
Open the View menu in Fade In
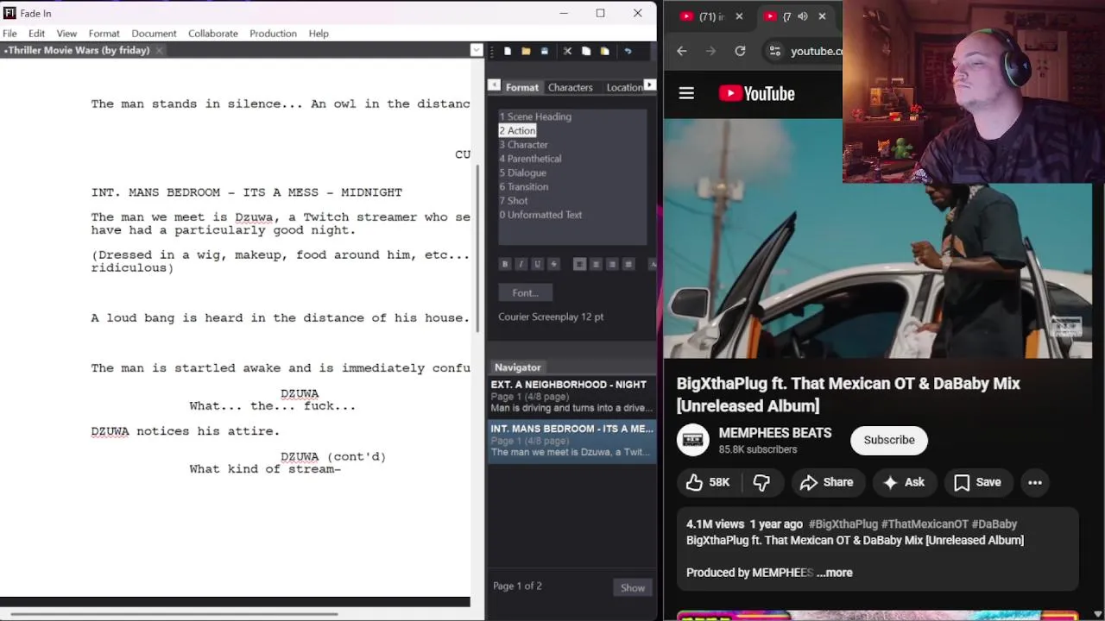pyautogui.click(x=66, y=34)
